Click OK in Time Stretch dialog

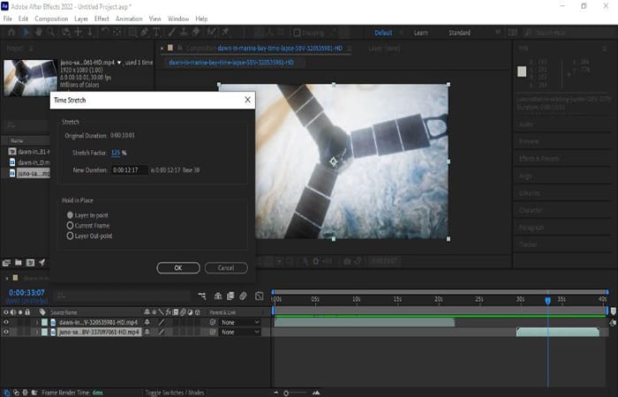tap(178, 268)
